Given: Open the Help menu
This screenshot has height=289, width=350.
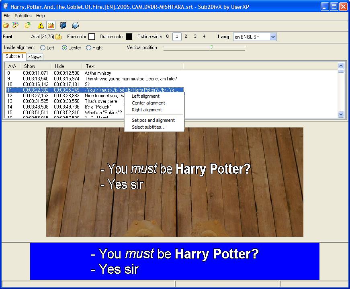Looking at the screenshot, I should point(41,16).
